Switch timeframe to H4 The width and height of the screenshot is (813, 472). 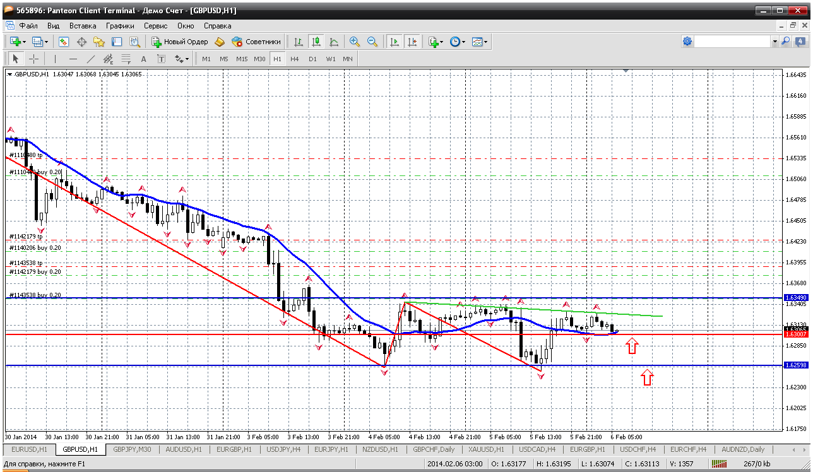point(295,59)
